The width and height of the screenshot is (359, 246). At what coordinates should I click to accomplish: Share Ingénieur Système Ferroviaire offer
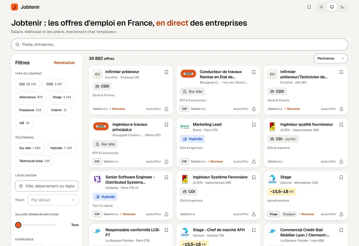[254, 214]
